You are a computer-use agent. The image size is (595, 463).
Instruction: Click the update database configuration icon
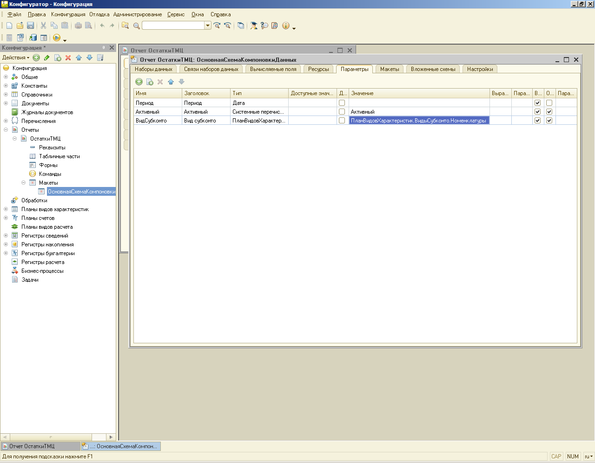[x=33, y=38]
